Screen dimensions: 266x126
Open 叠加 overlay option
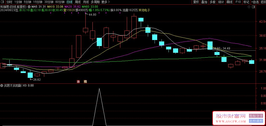coord(204,2)
